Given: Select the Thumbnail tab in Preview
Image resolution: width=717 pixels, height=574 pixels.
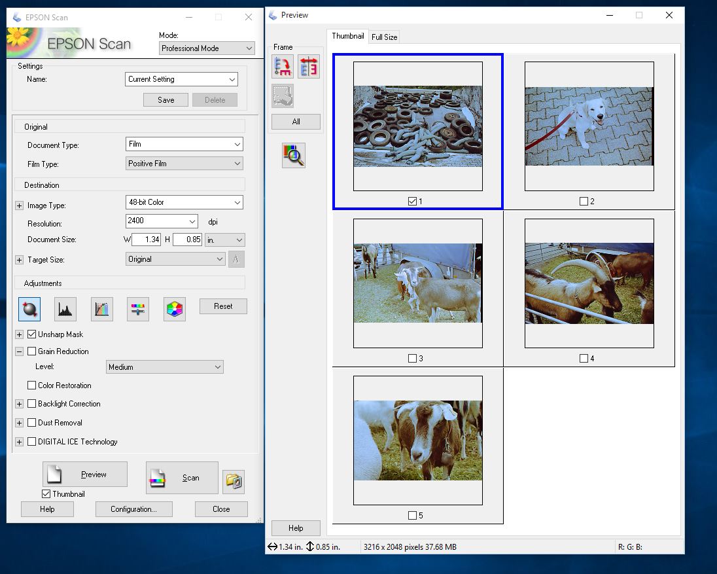Looking at the screenshot, I should [x=347, y=36].
